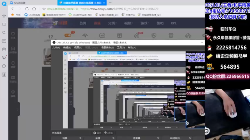
Task: Pop out the OBS 场景 dock
Action: (x=80, y=138)
